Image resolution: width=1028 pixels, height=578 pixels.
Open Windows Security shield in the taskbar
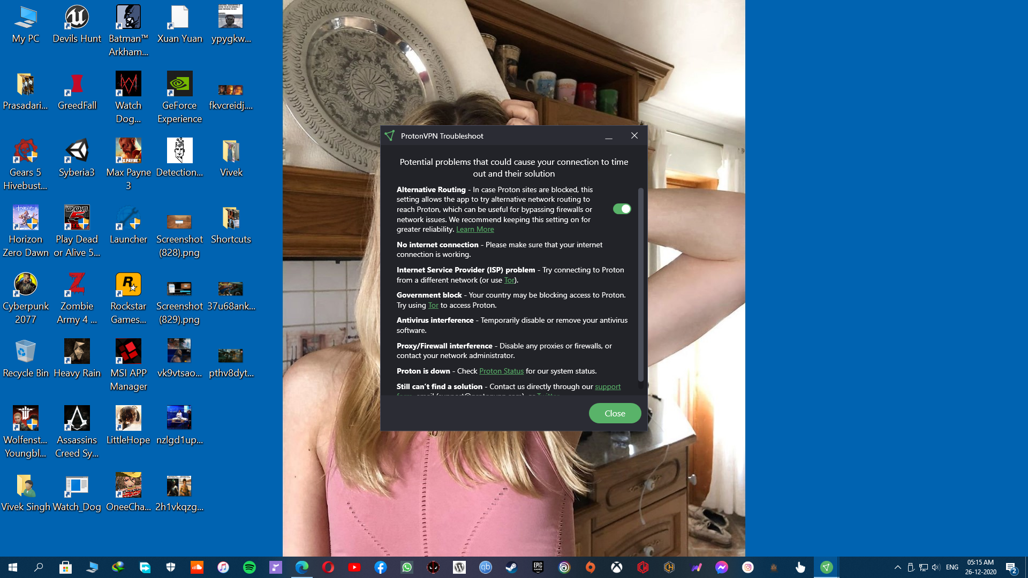click(x=171, y=567)
